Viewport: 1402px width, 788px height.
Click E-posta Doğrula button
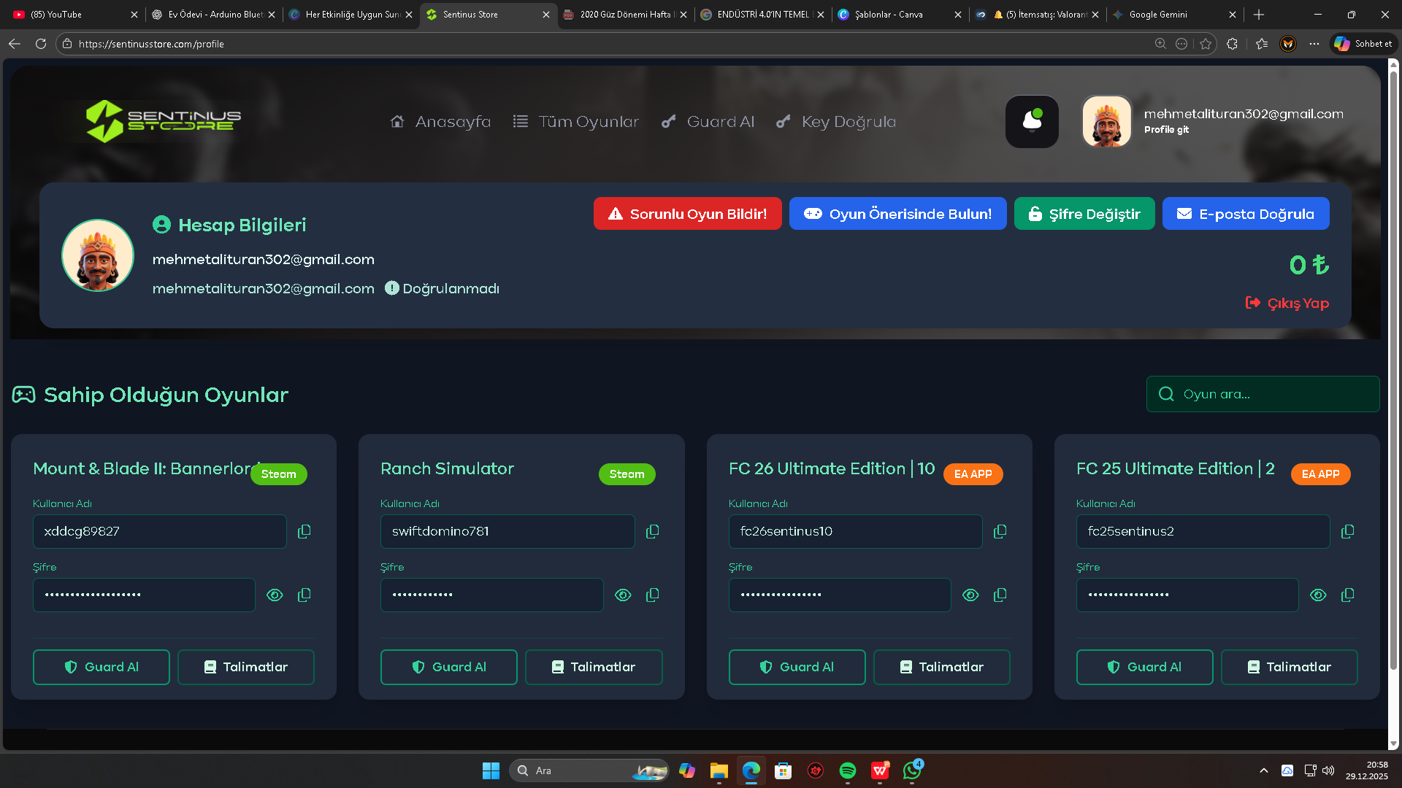(x=1246, y=214)
